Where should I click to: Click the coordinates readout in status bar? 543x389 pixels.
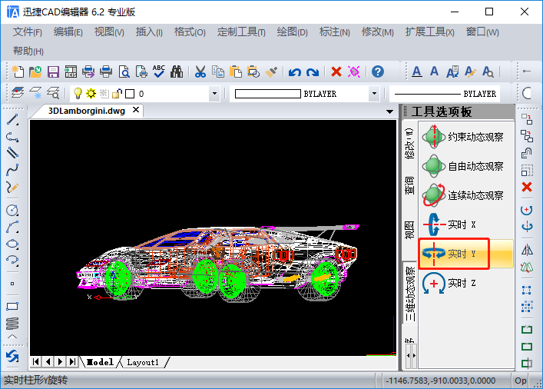pyautogui.click(x=441, y=381)
